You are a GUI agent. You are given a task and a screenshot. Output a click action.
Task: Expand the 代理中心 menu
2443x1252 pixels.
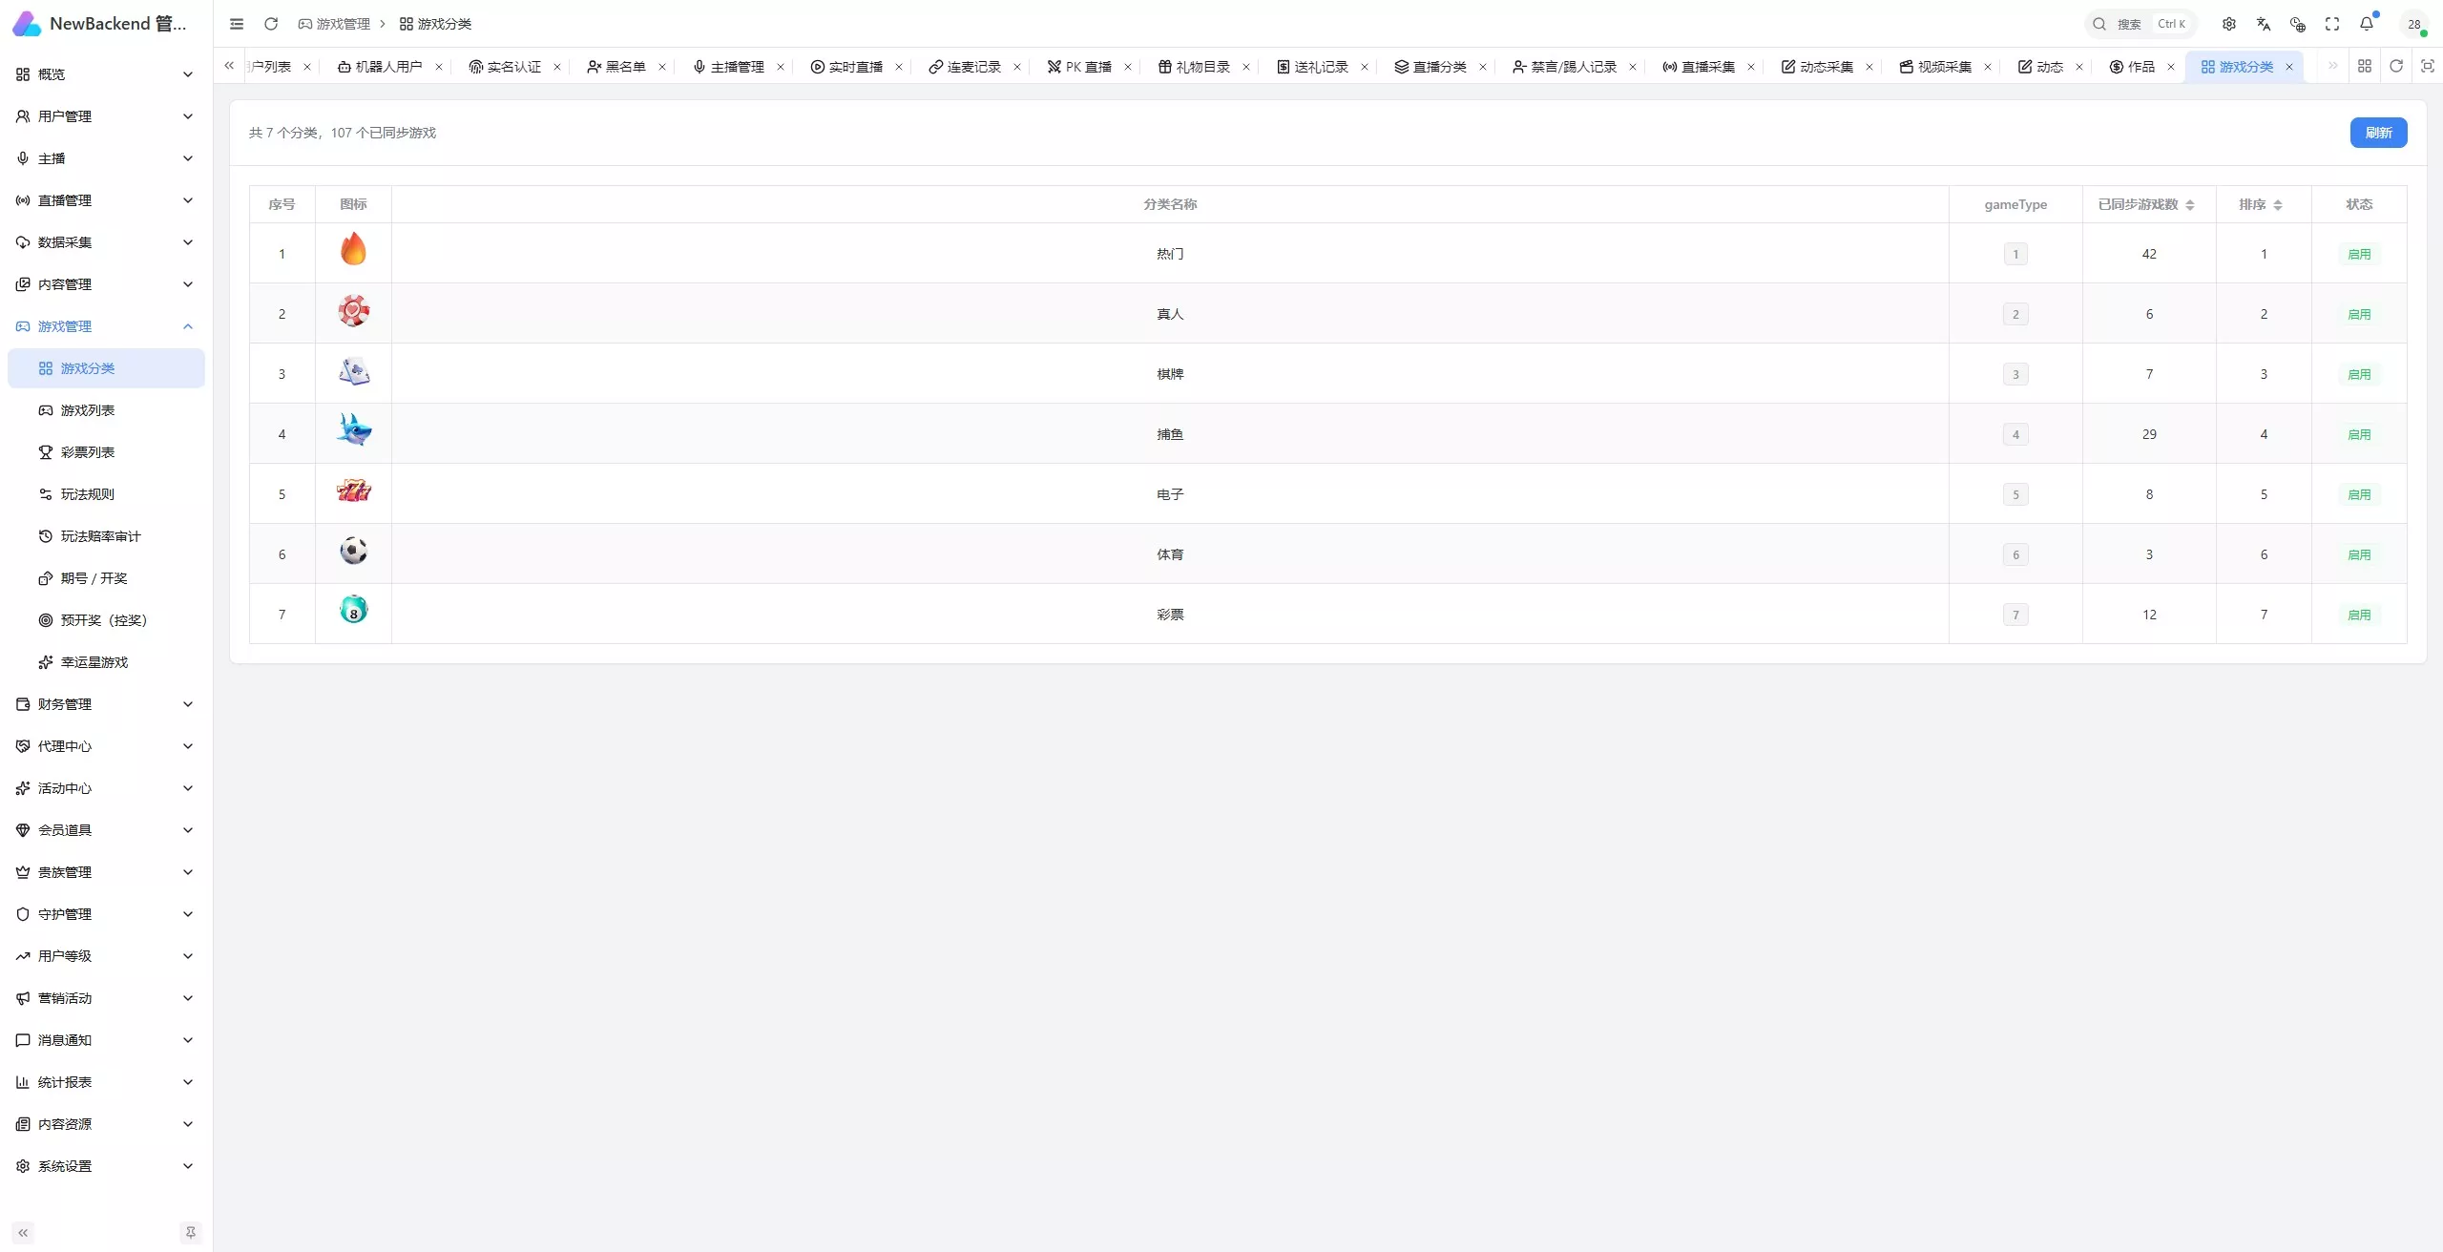106,746
